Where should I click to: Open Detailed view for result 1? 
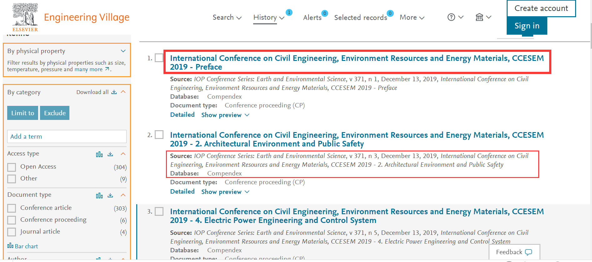(x=182, y=115)
